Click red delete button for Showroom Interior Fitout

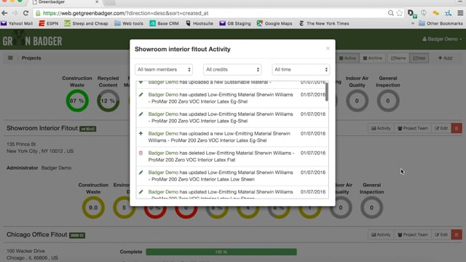tap(457, 128)
